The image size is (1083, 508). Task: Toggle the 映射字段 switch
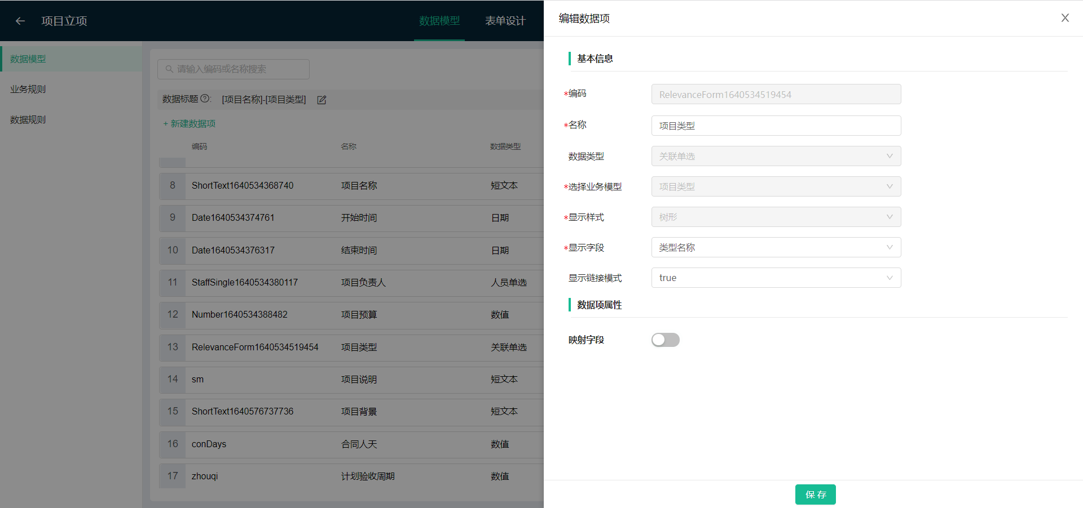666,340
